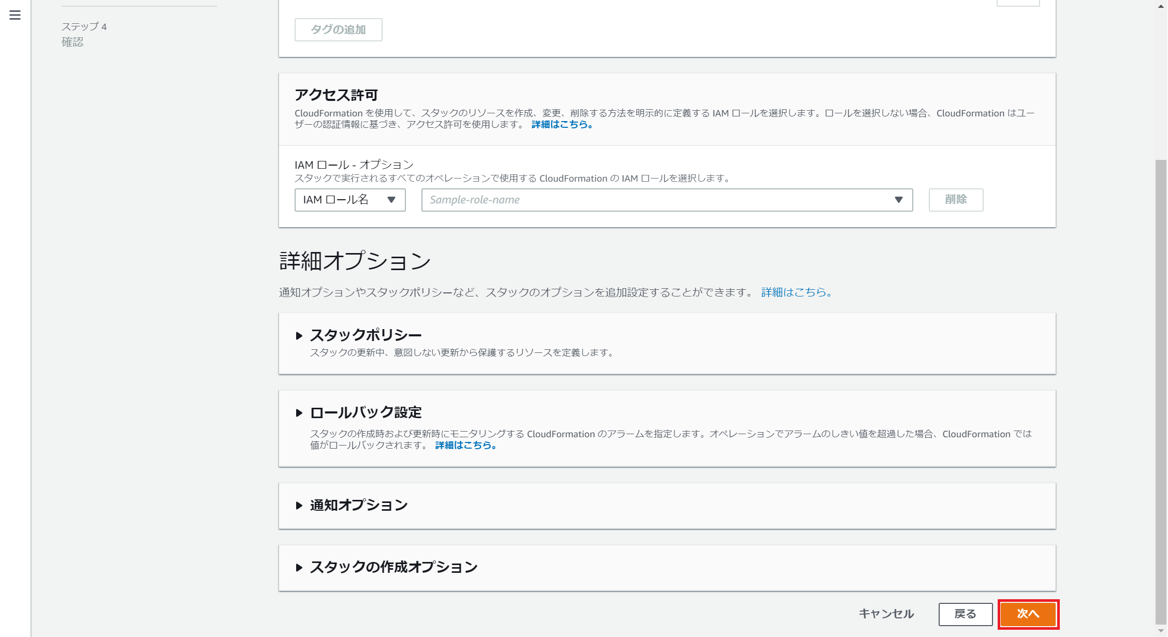Click the scrollbar up arrow
This screenshot has width=1168, height=637.
point(1161,6)
